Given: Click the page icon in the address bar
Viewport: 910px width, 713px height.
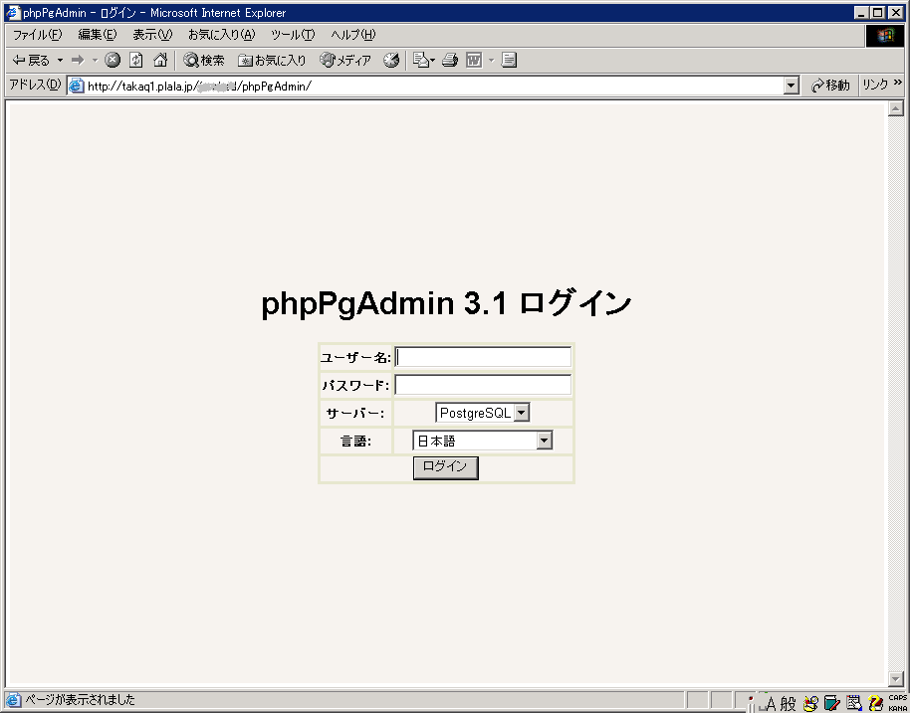Looking at the screenshot, I should (x=76, y=86).
